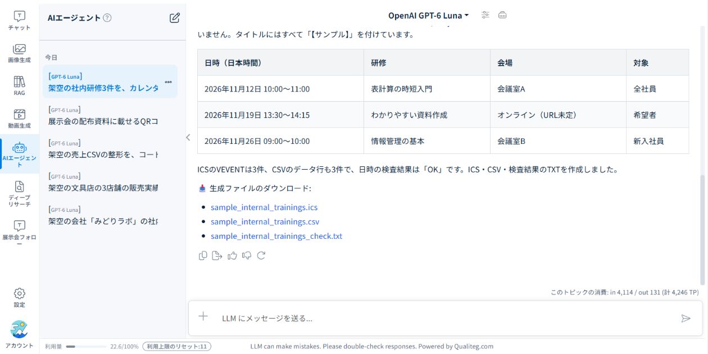Click the 日時（日本時間） column header
Image resolution: width=708 pixels, height=354 pixels.
(280, 62)
